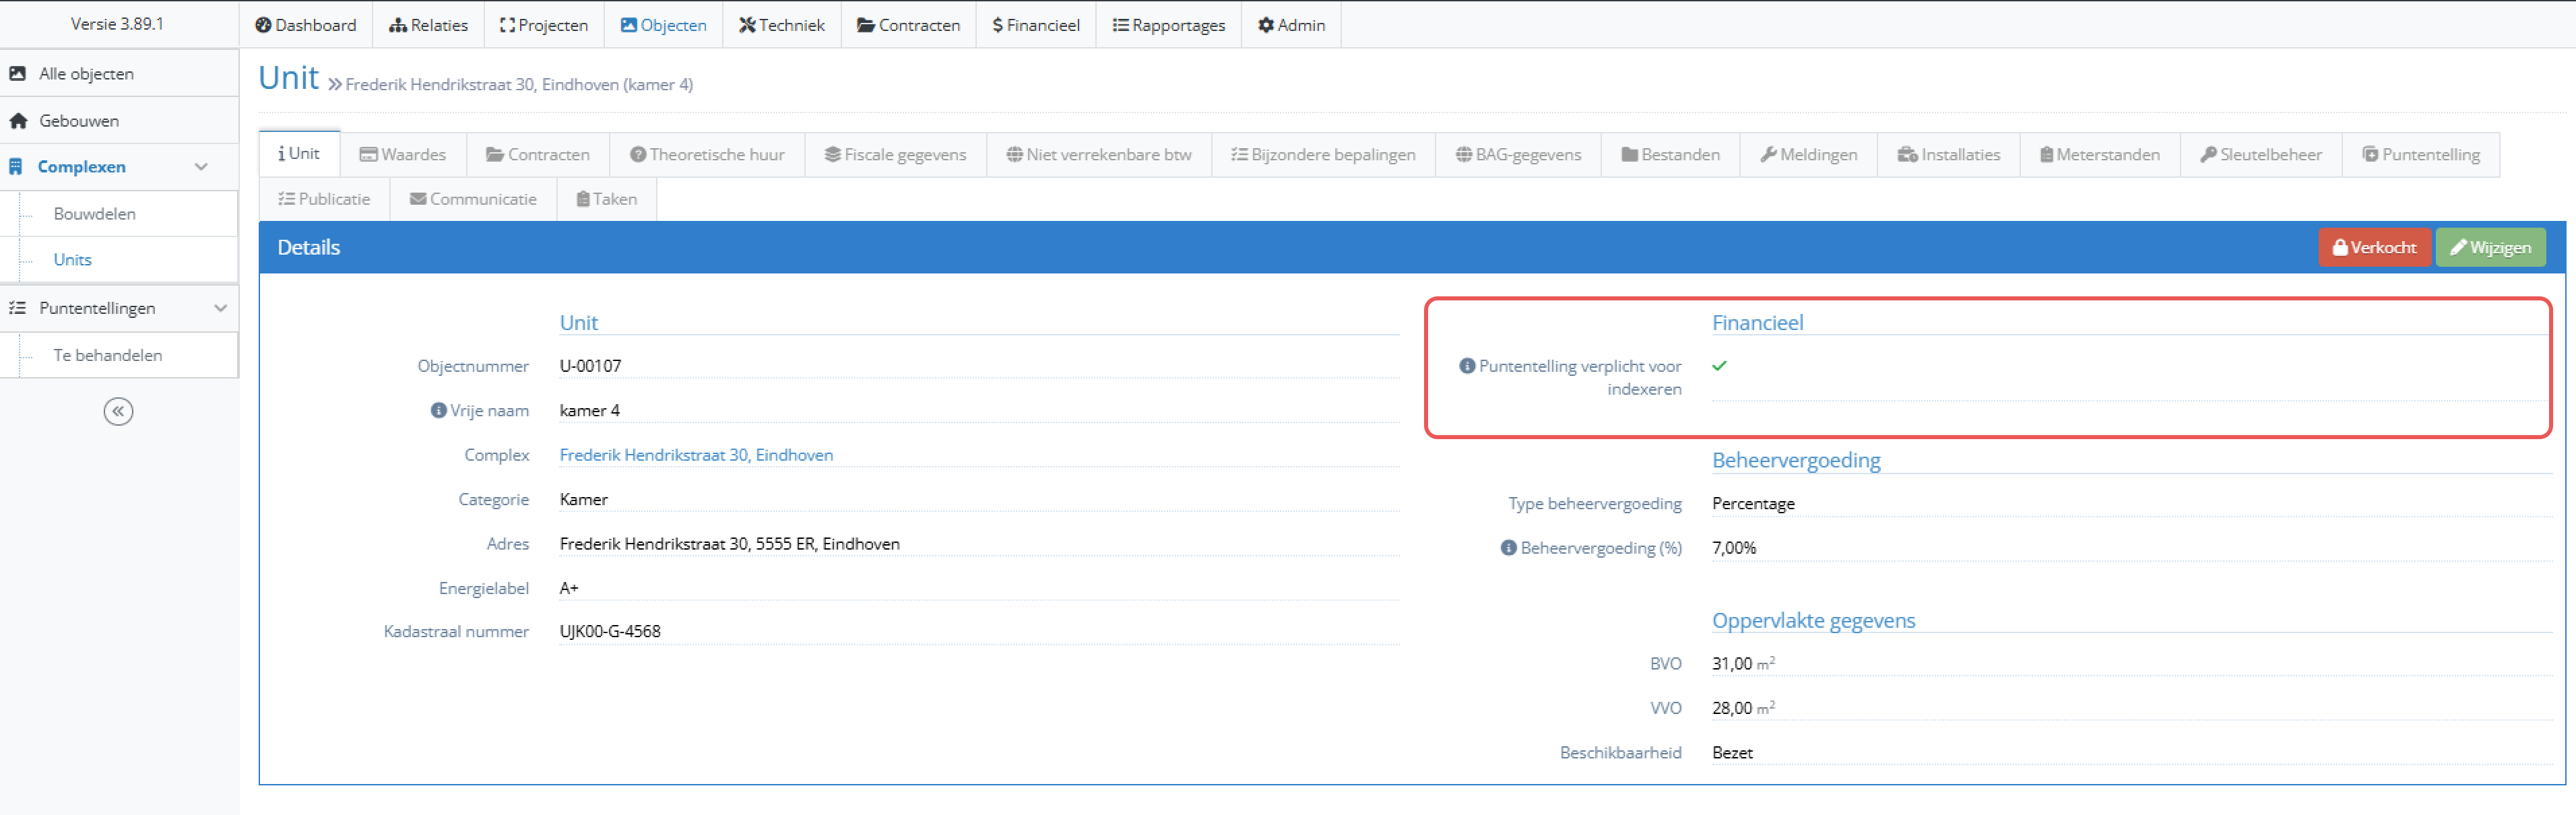The height and width of the screenshot is (815, 2576).
Task: Click green checkmark for Puntentelling verplicht
Action: pos(1719,366)
